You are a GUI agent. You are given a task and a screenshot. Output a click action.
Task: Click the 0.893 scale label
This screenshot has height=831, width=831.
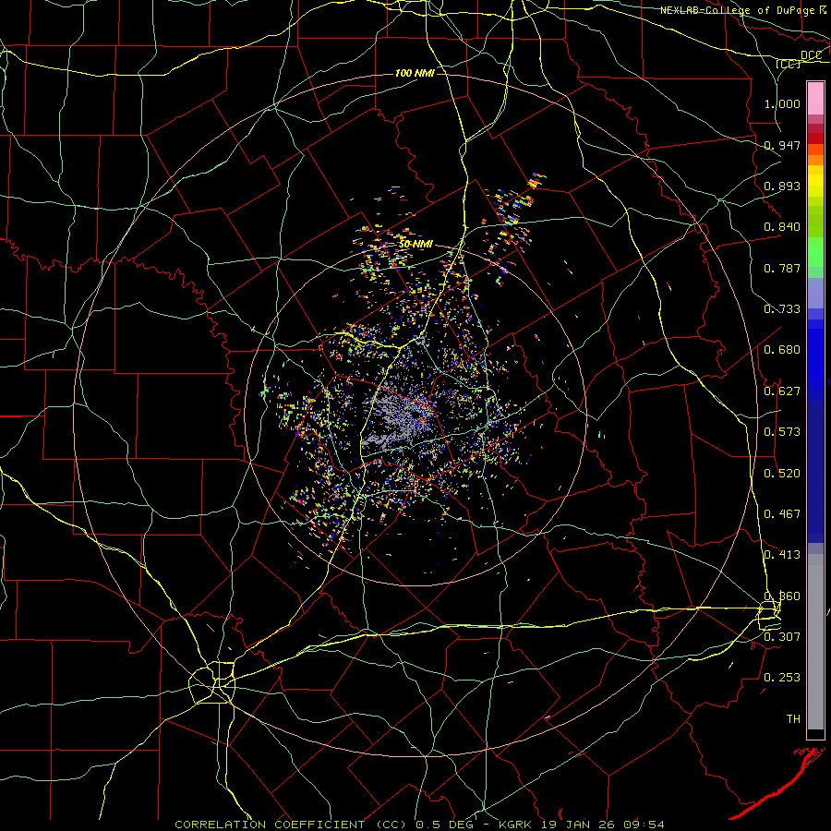pyautogui.click(x=782, y=186)
